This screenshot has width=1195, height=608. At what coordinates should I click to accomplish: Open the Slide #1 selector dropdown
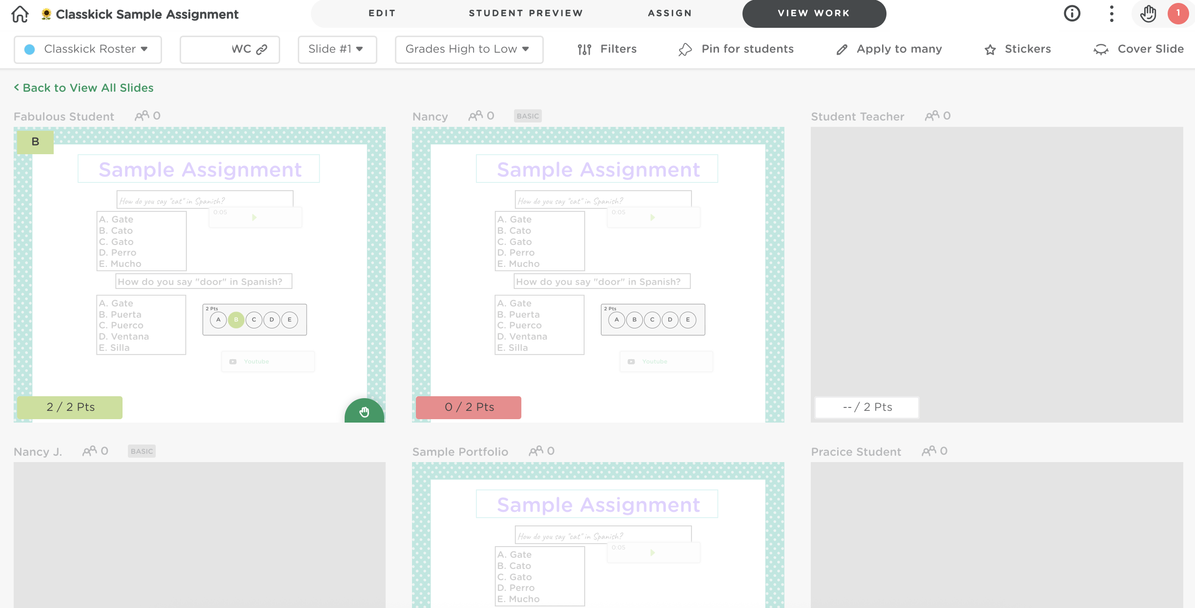pyautogui.click(x=337, y=49)
